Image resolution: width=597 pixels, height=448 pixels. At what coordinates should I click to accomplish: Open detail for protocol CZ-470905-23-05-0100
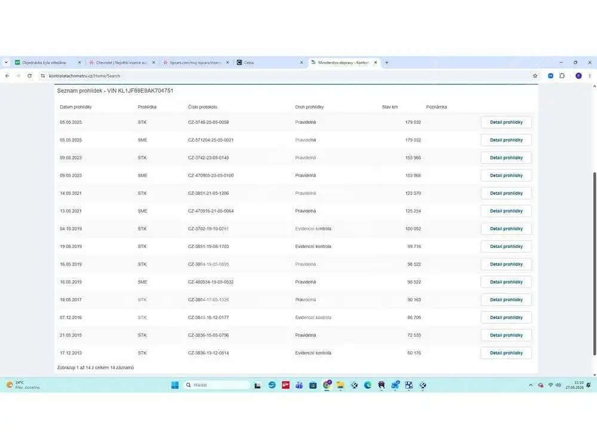[506, 176]
